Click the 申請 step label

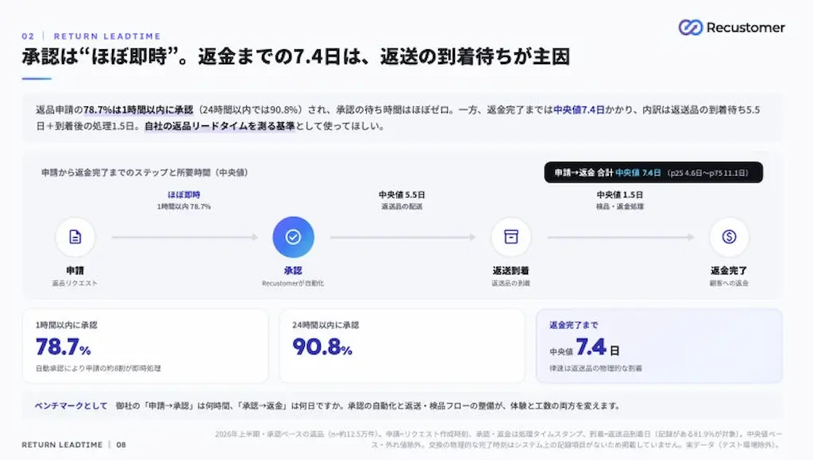75,270
